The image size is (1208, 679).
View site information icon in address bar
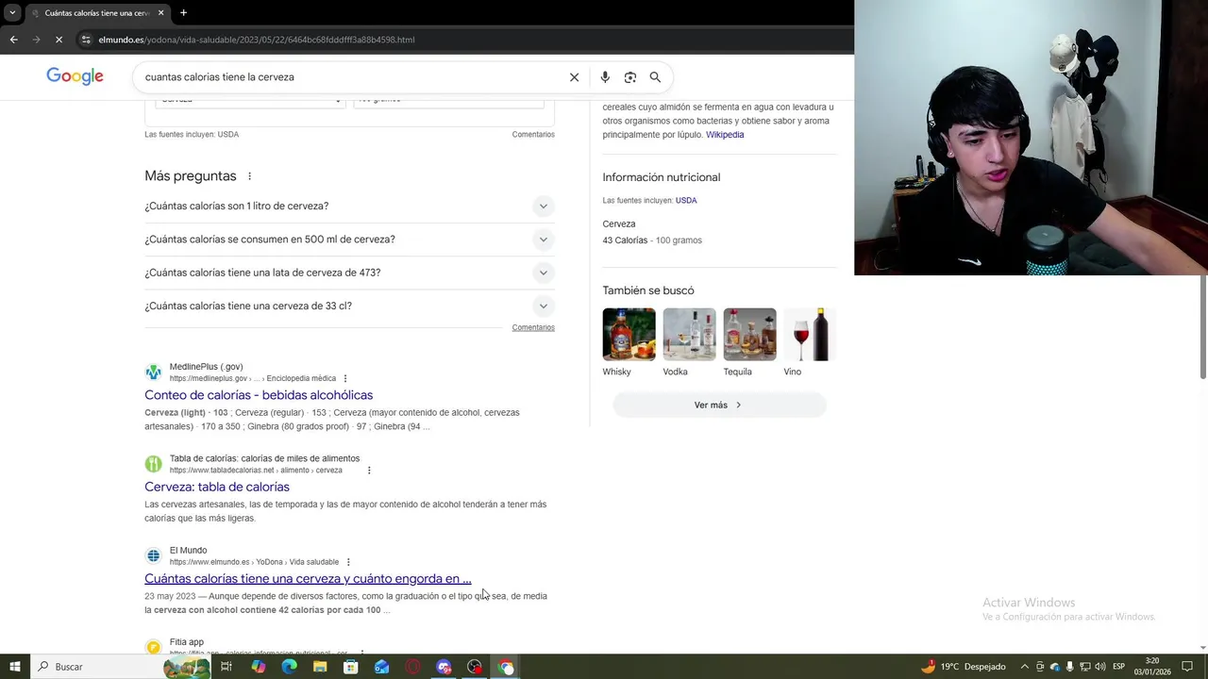86,40
